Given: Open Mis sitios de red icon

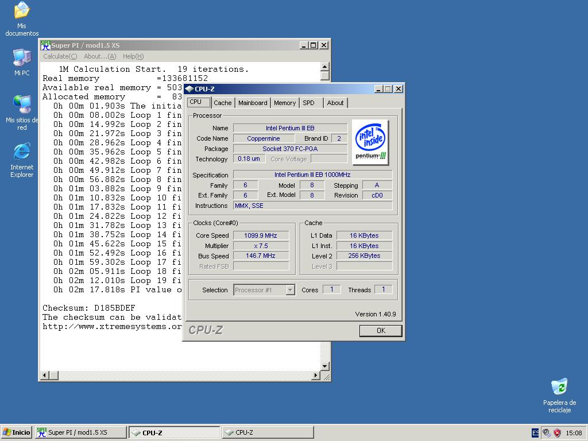Looking at the screenshot, I should click(22, 113).
